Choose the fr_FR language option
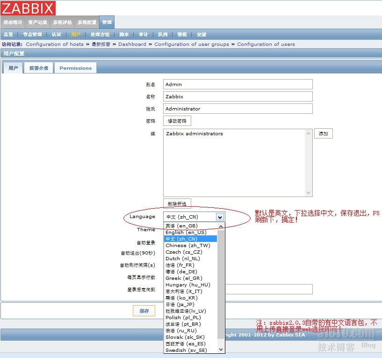The image size is (382, 358). tap(190, 265)
